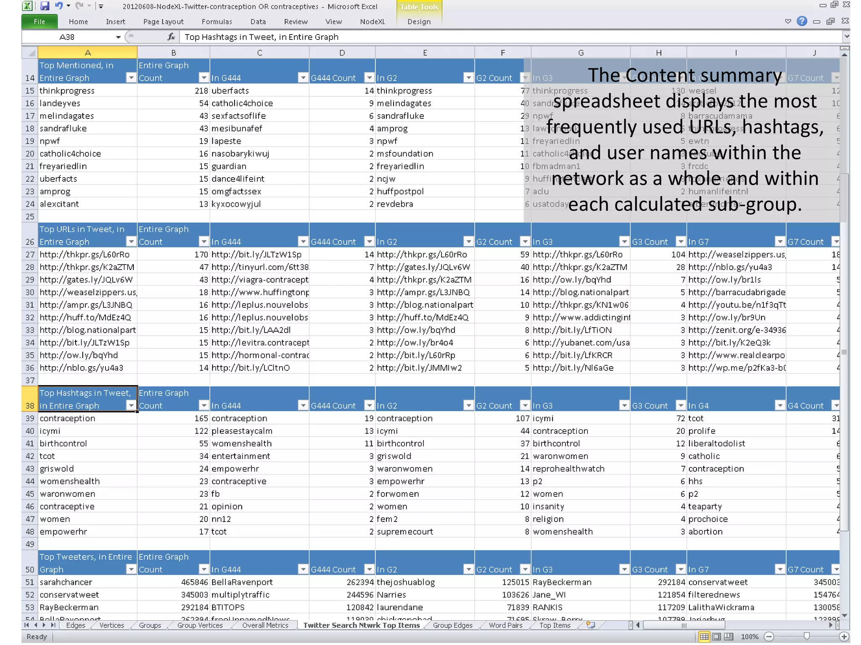Click horizontal scrollbar right arrow
The height and width of the screenshot is (645, 861).
point(831,625)
